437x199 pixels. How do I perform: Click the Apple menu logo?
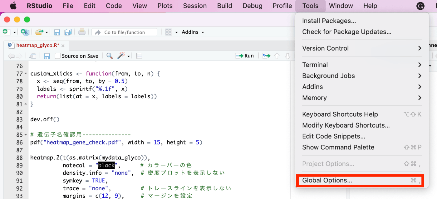pos(13,6)
